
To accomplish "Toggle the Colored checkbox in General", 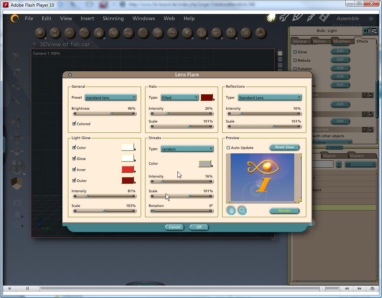I will click(74, 124).
